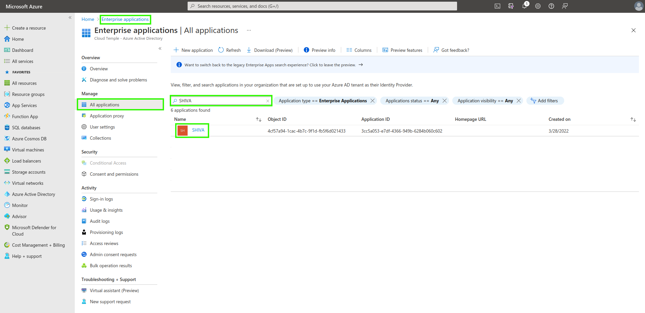This screenshot has height=313, width=645.
Task: Click the Refresh toolbar button
Action: tap(229, 50)
